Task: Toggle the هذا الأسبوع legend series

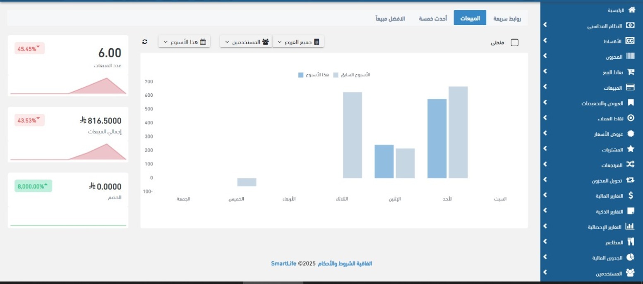Action: pyautogui.click(x=313, y=75)
